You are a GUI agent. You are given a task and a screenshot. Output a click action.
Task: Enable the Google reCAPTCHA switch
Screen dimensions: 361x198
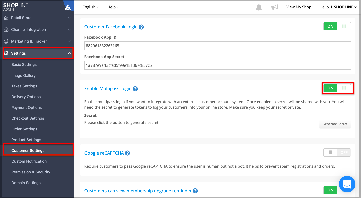click(337, 152)
